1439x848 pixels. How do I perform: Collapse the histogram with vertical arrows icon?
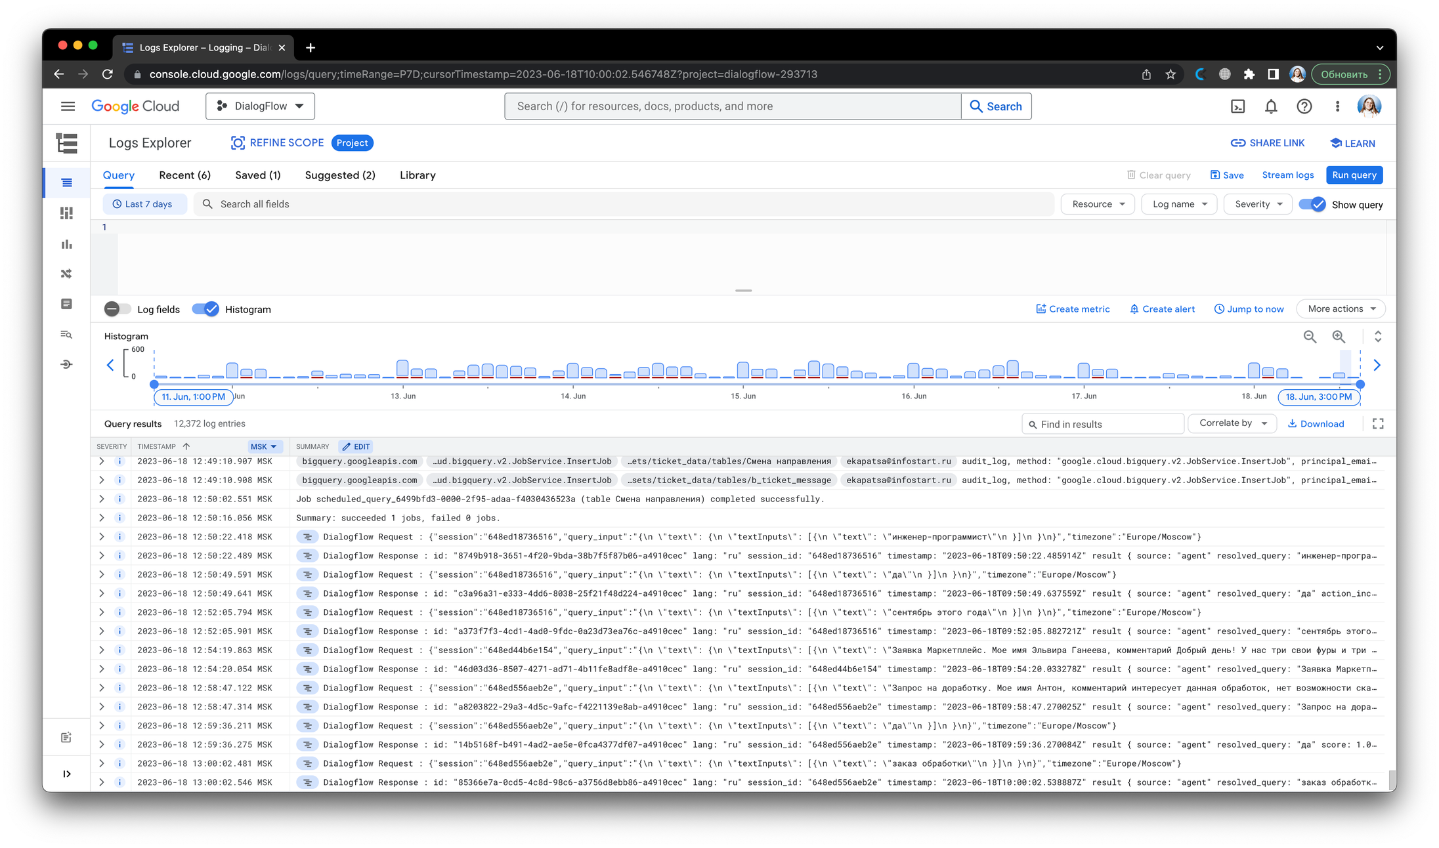(x=1378, y=337)
